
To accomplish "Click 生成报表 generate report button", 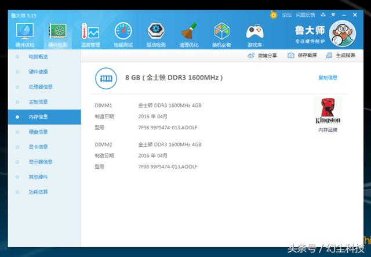I will tap(341, 56).
